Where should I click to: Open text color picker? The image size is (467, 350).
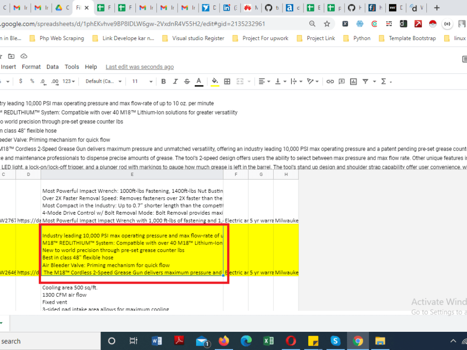[198, 82]
